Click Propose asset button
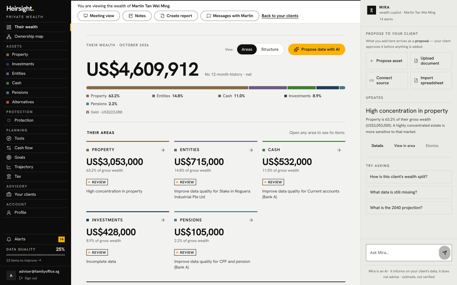 [x=387, y=61]
